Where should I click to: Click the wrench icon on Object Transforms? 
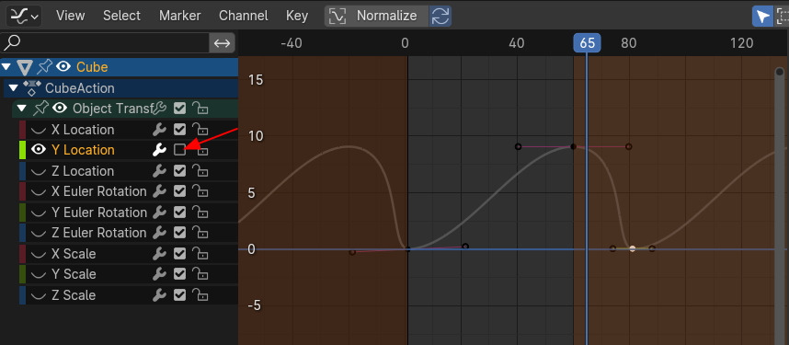(x=159, y=108)
